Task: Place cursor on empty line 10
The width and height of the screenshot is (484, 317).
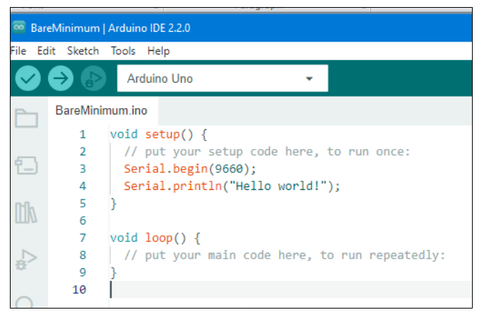Action: 290,289
